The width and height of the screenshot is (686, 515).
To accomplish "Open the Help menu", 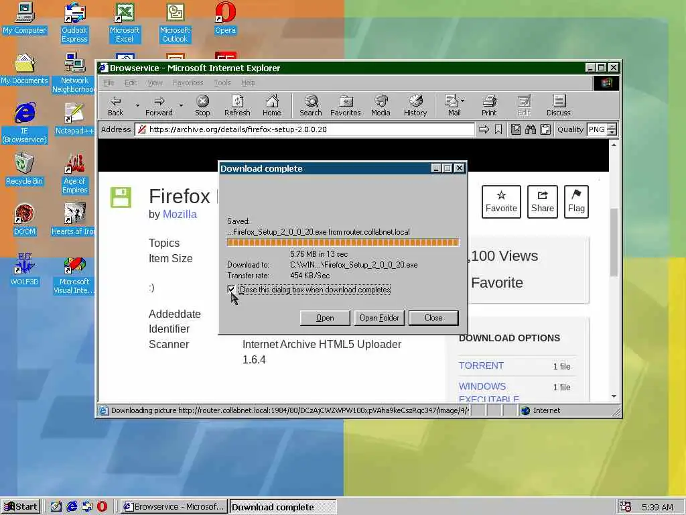I will (x=248, y=82).
